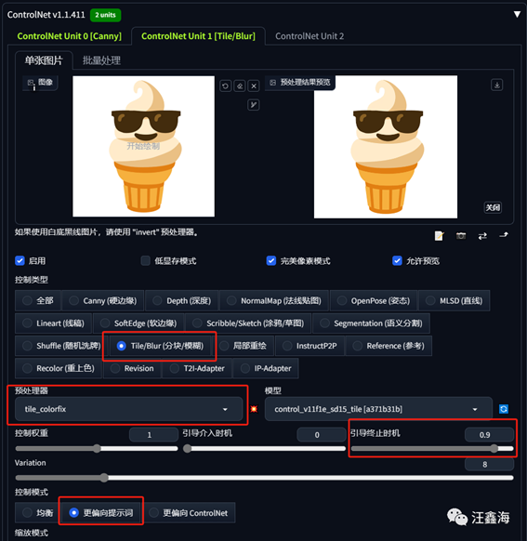
Task: Adjust the Variation slider
Action: (264, 478)
